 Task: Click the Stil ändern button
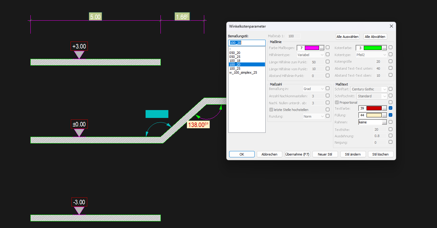point(353,154)
